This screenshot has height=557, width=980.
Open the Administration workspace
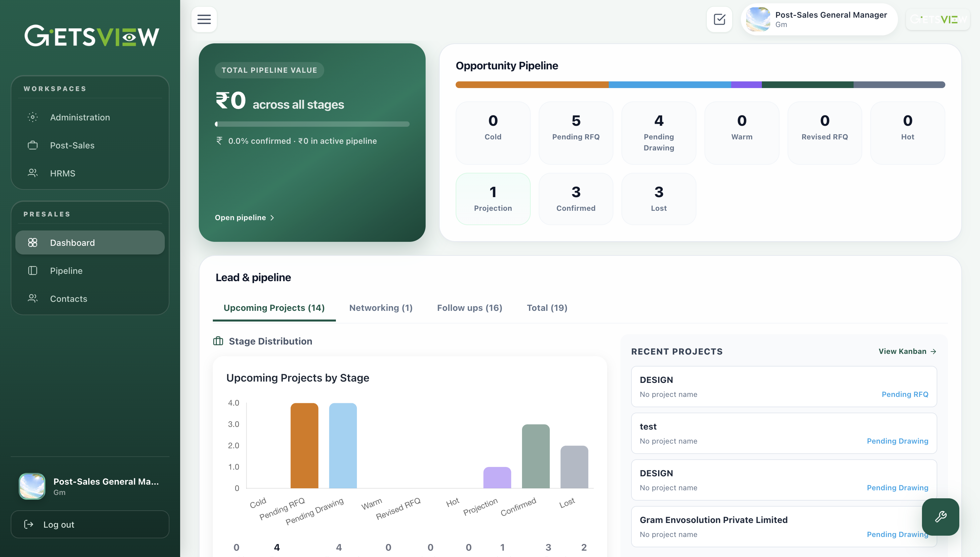[90, 117]
